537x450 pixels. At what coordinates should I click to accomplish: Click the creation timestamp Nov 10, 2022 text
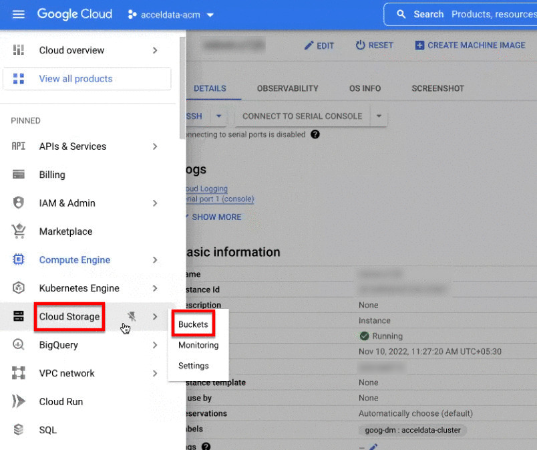(430, 352)
